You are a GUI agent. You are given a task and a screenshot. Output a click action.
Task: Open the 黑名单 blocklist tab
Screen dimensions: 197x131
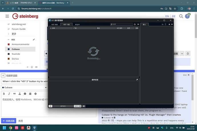[x=77, y=24]
